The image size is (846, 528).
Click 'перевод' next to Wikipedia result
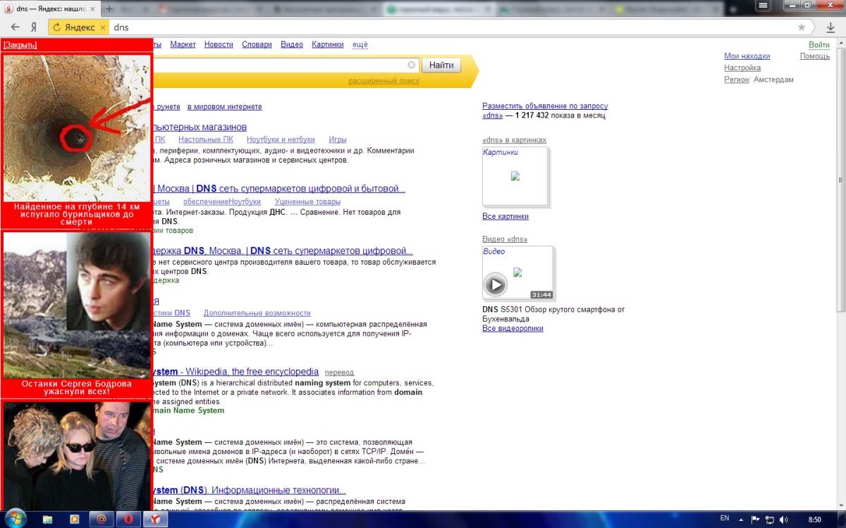[x=340, y=372]
